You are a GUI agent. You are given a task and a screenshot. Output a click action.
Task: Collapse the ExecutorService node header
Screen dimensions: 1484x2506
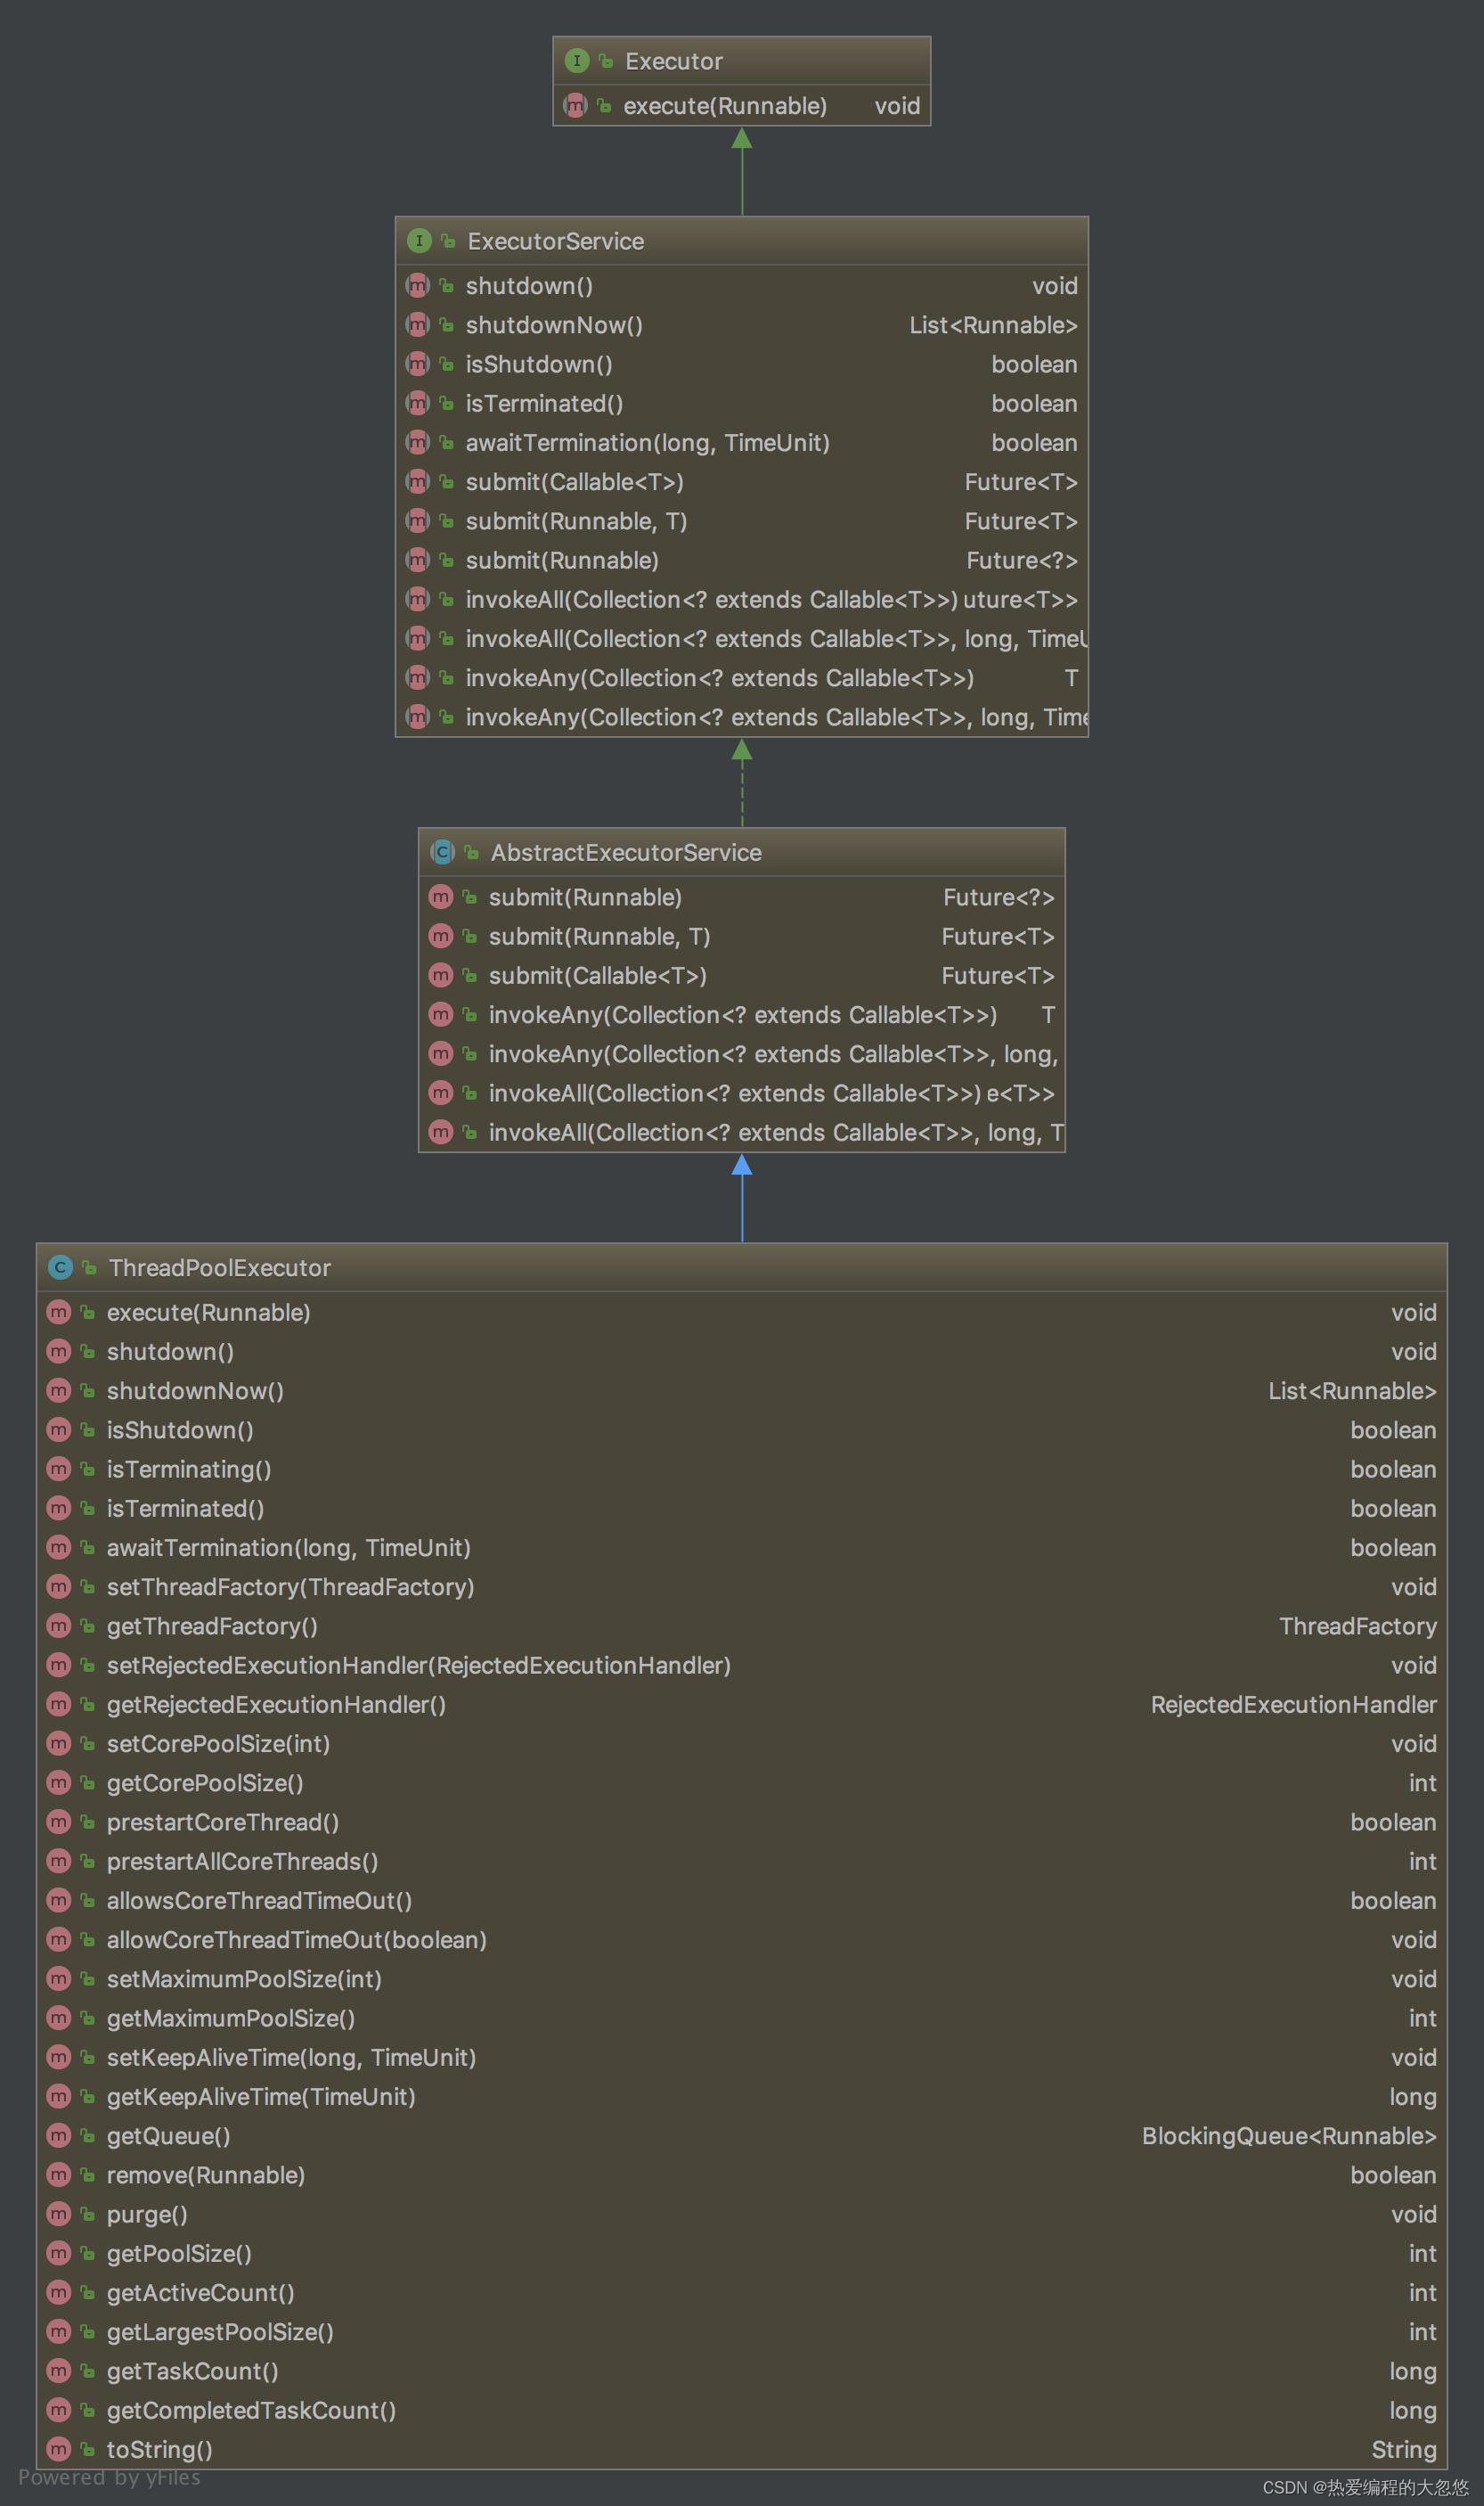tap(555, 242)
